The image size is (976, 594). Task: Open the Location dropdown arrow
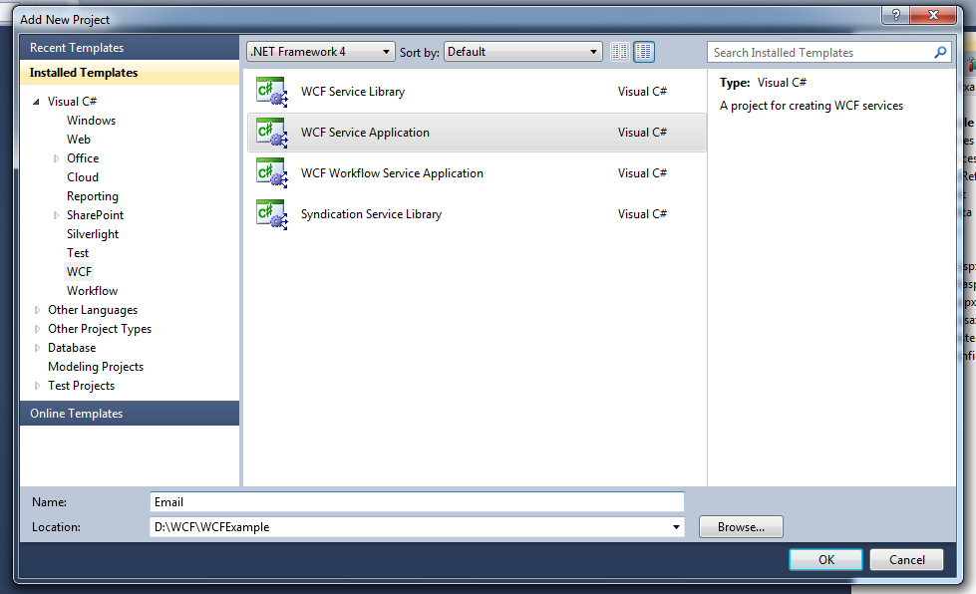click(x=676, y=526)
